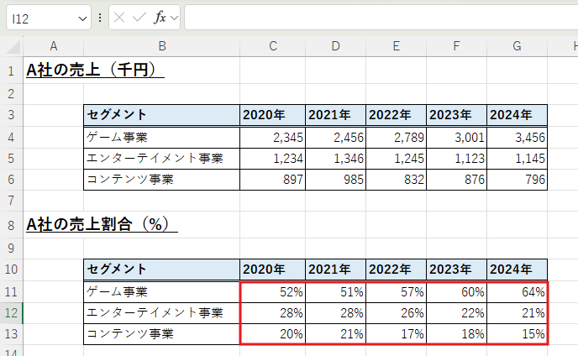Click the ゲーム事業 2020年 value 2,345

pyautogui.click(x=271, y=136)
